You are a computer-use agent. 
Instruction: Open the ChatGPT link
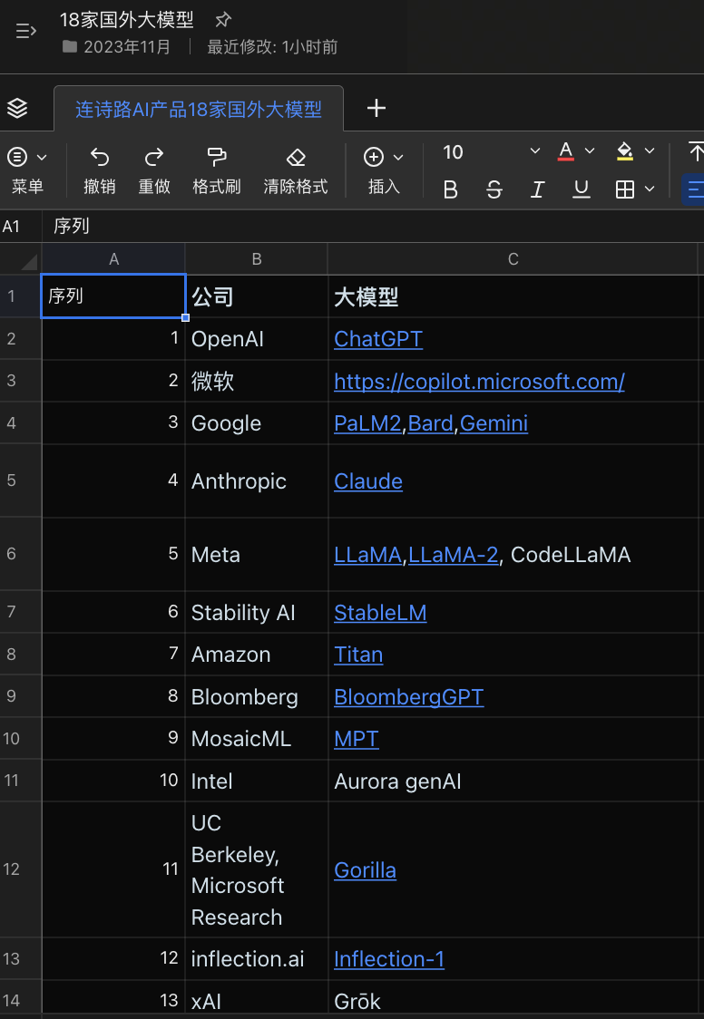pos(378,339)
